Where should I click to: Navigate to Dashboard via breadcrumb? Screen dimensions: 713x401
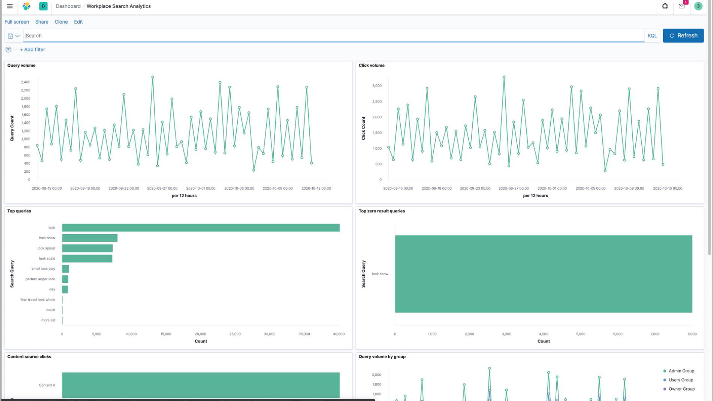click(x=68, y=6)
